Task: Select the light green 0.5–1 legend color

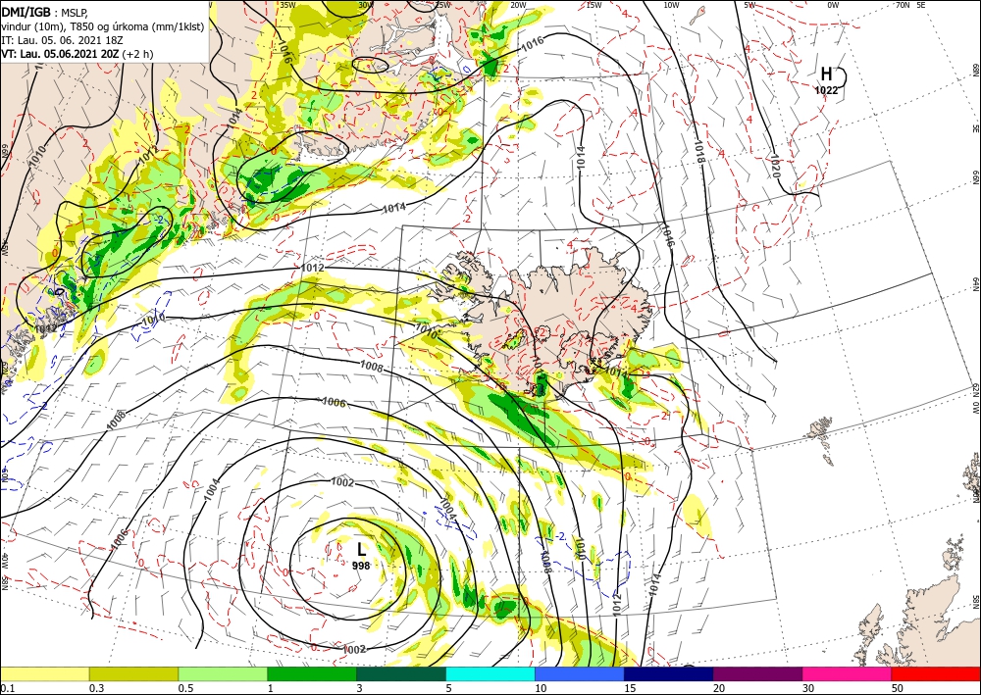Action: click(x=223, y=673)
